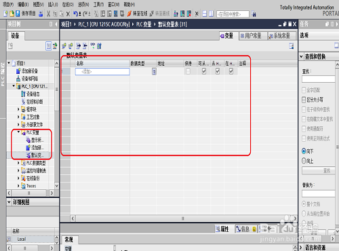
Task: Click the Delete X icon in toolbar
Action: (x=68, y=14)
